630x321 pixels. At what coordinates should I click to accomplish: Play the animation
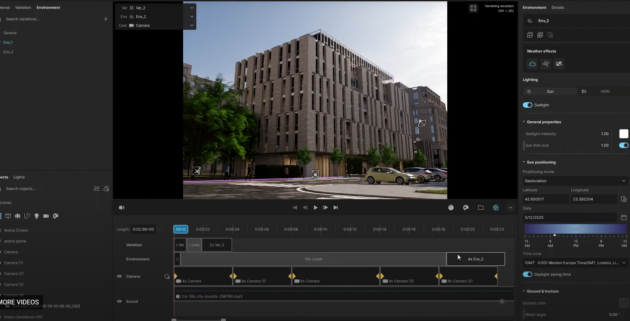pyautogui.click(x=316, y=208)
